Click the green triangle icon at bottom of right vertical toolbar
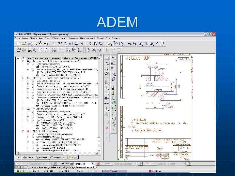This screenshot has height=176, width=235. tap(114, 129)
